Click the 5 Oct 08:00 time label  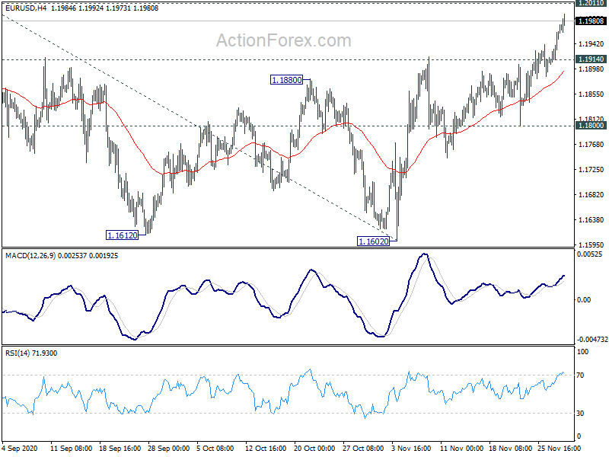click(x=215, y=448)
